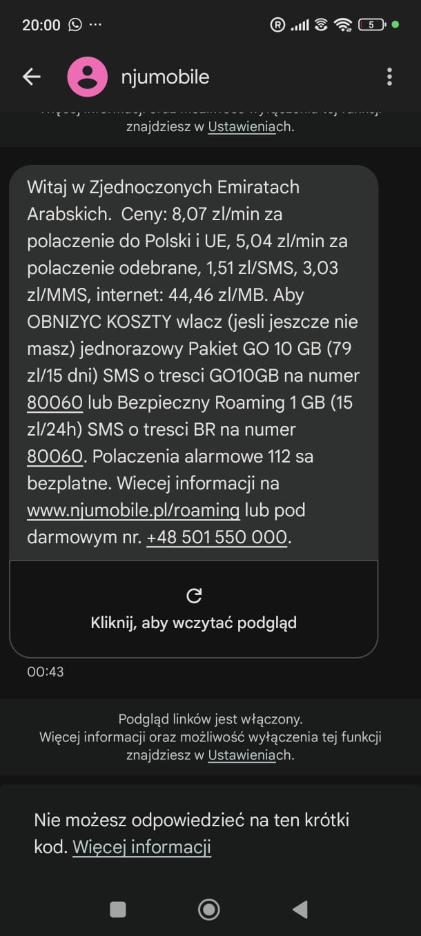Tap the back arrow
The height and width of the screenshot is (936, 421).
pyautogui.click(x=32, y=77)
